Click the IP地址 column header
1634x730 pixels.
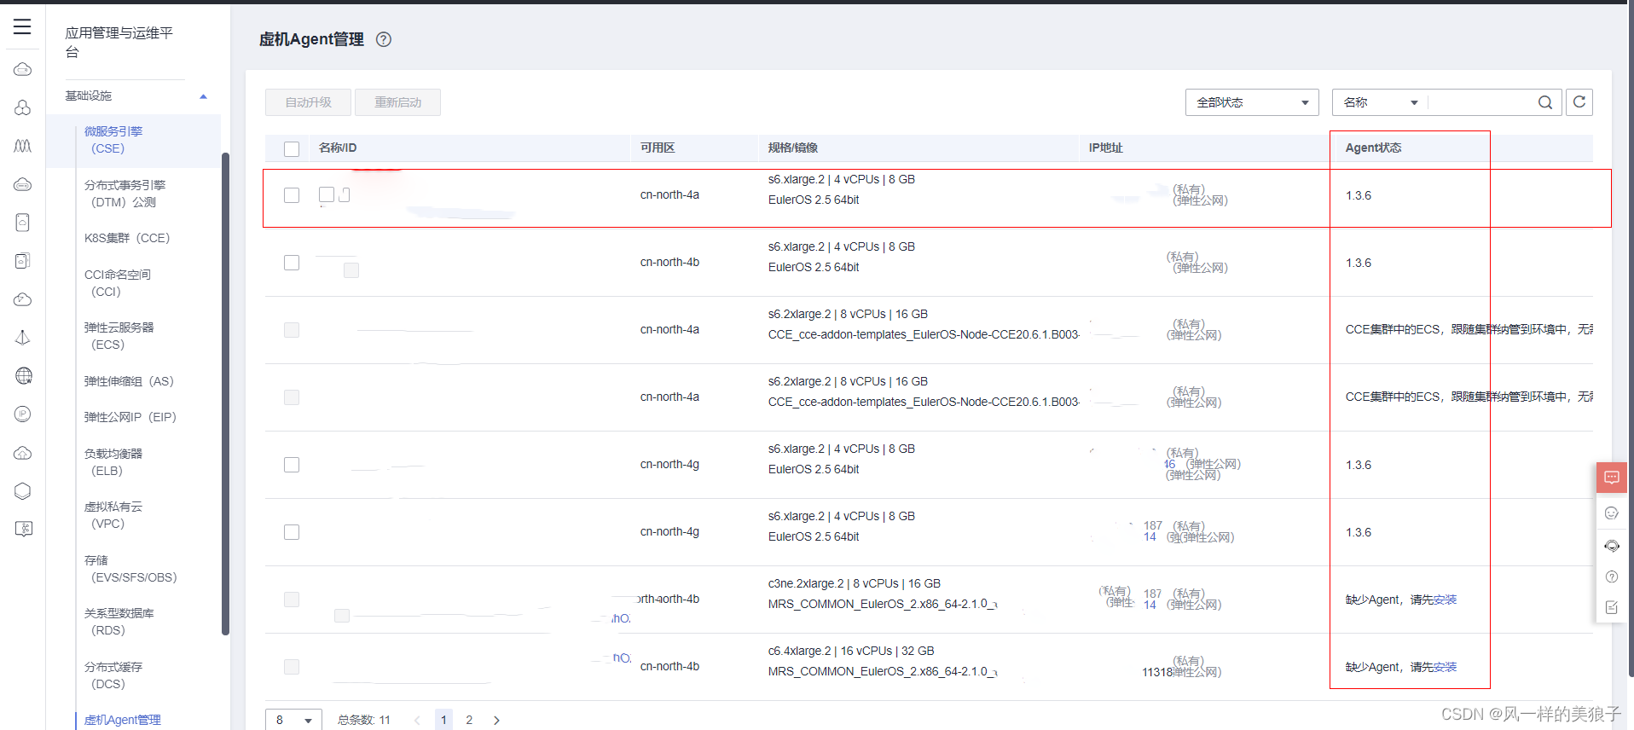coord(1106,148)
